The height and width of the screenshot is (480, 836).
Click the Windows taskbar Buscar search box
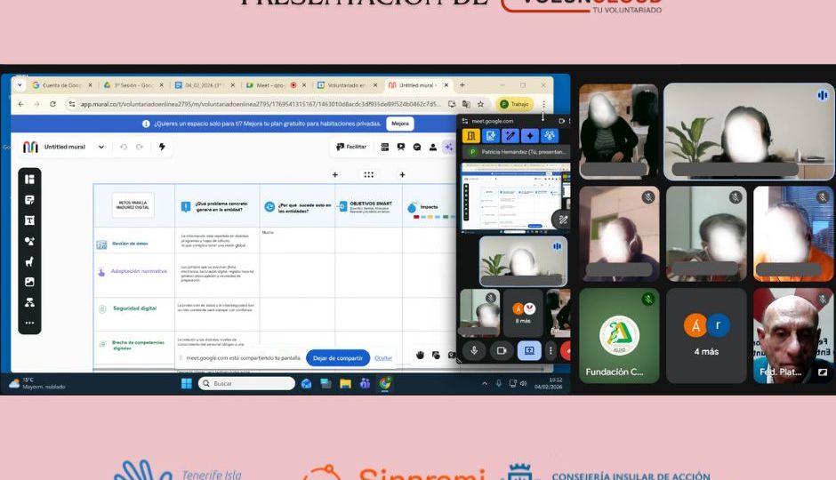pos(246,383)
